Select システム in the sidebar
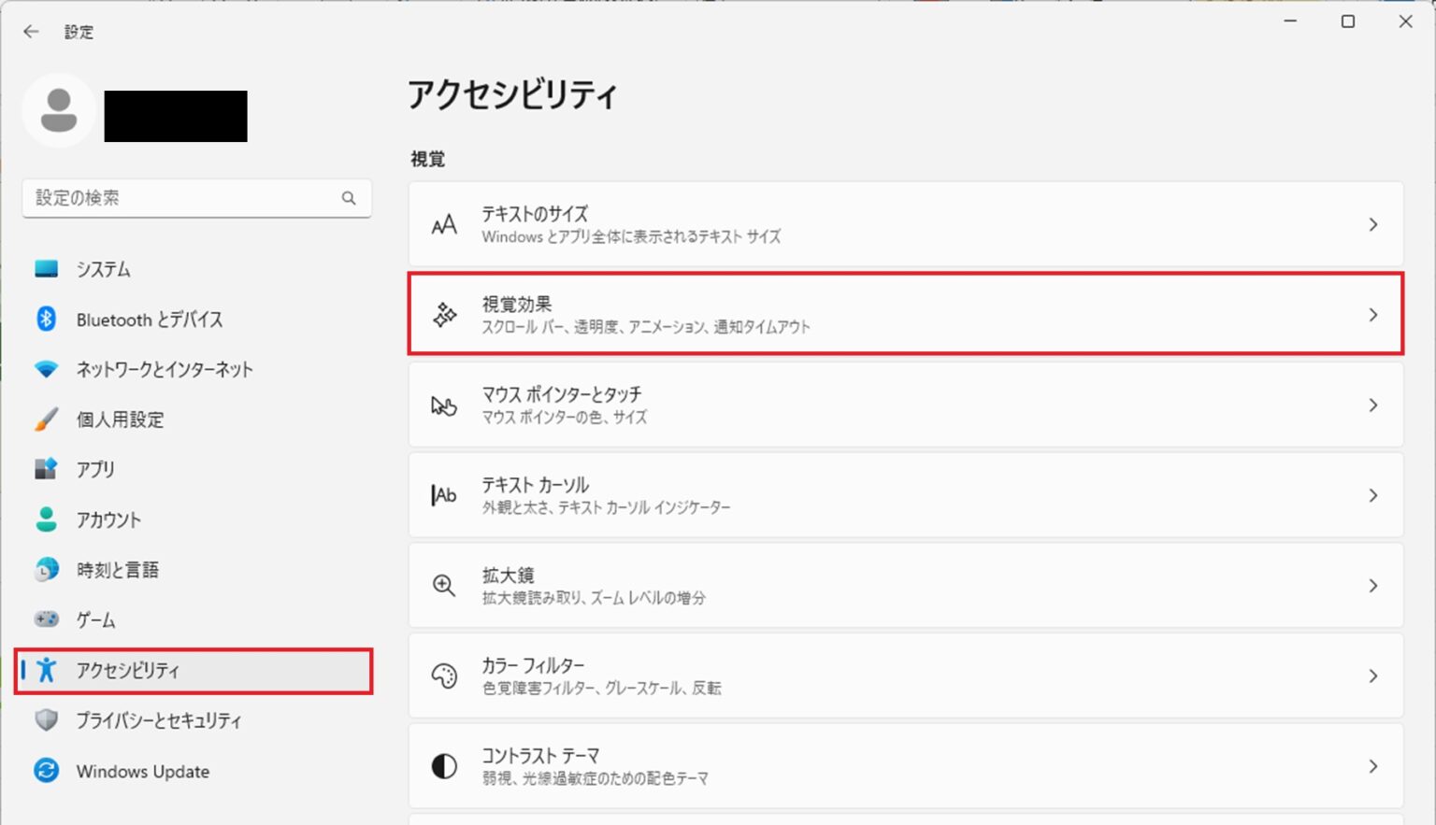Viewport: 1436px width, 825px height. tap(103, 269)
